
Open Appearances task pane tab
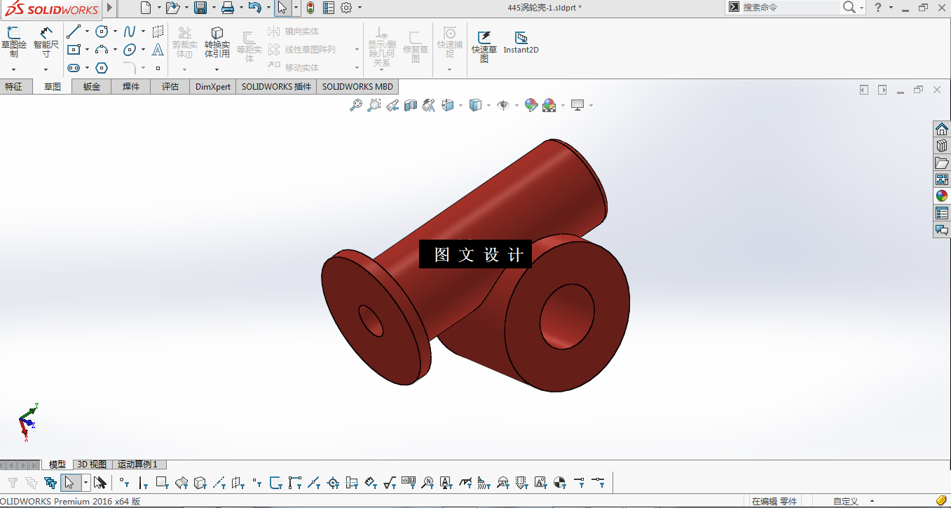click(x=942, y=196)
